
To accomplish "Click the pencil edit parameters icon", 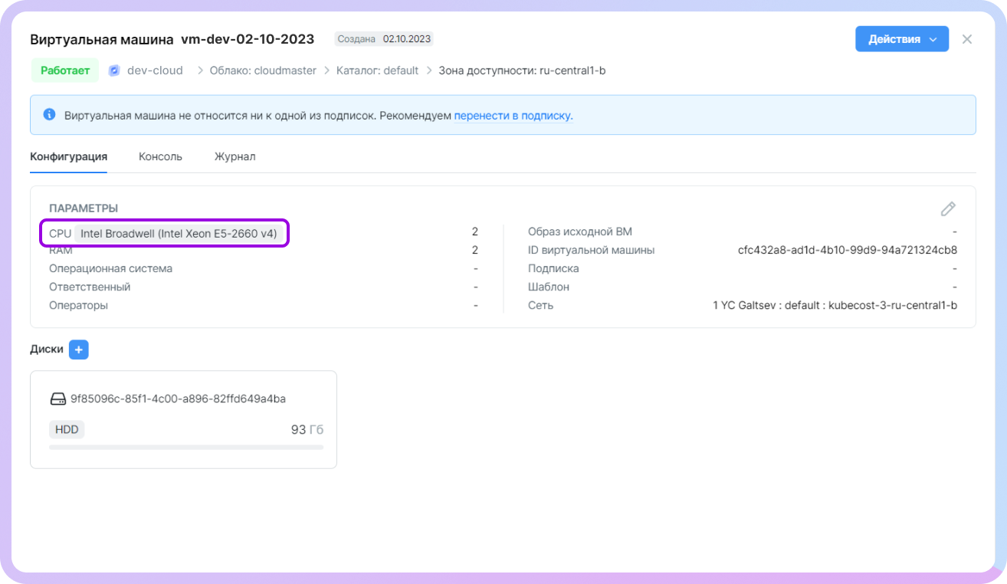I will pyautogui.click(x=948, y=209).
